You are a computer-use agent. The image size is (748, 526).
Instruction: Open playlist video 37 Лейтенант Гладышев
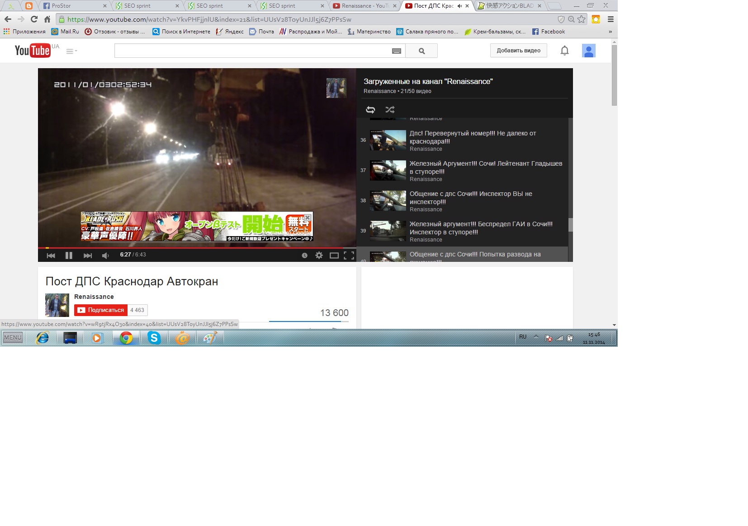click(x=462, y=171)
